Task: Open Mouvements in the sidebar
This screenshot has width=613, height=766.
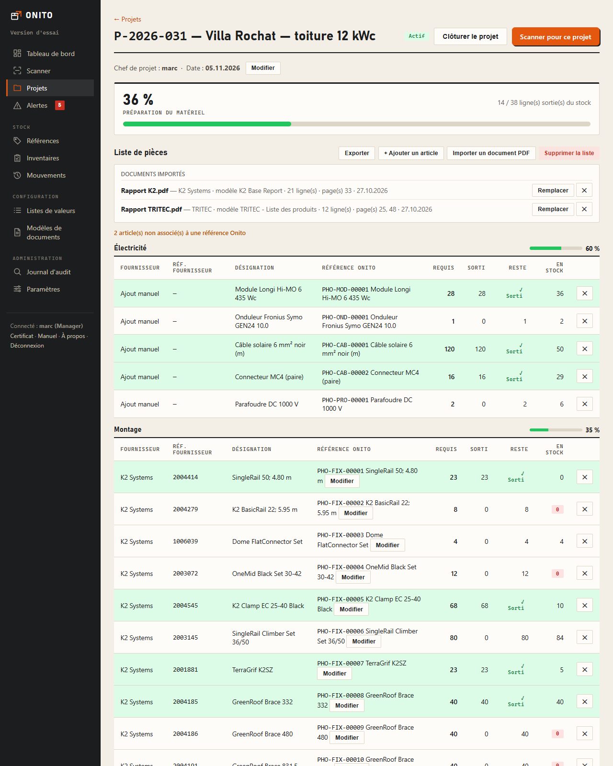Action: [x=50, y=175]
